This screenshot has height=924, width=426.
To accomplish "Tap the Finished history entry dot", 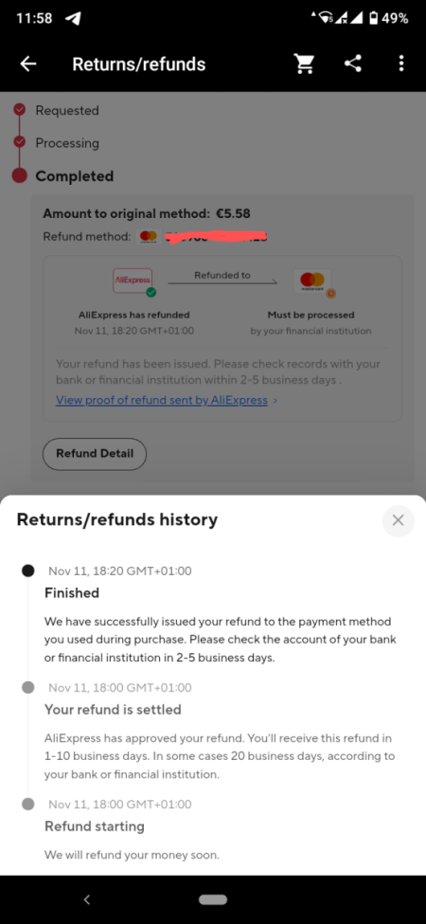I will coord(27,571).
